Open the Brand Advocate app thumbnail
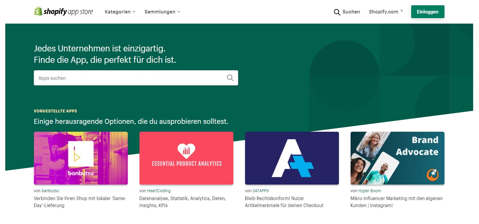 point(397,158)
